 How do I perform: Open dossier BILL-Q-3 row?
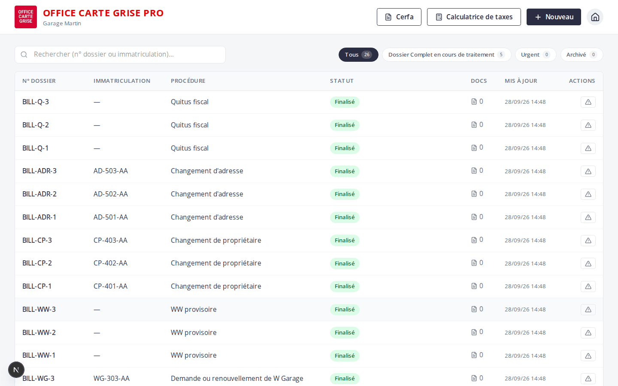pos(309,102)
